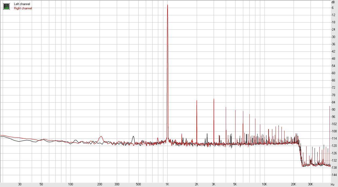The image size is (338, 187).
Task: Click the 500 frequency axis label
Action: click(x=138, y=184)
